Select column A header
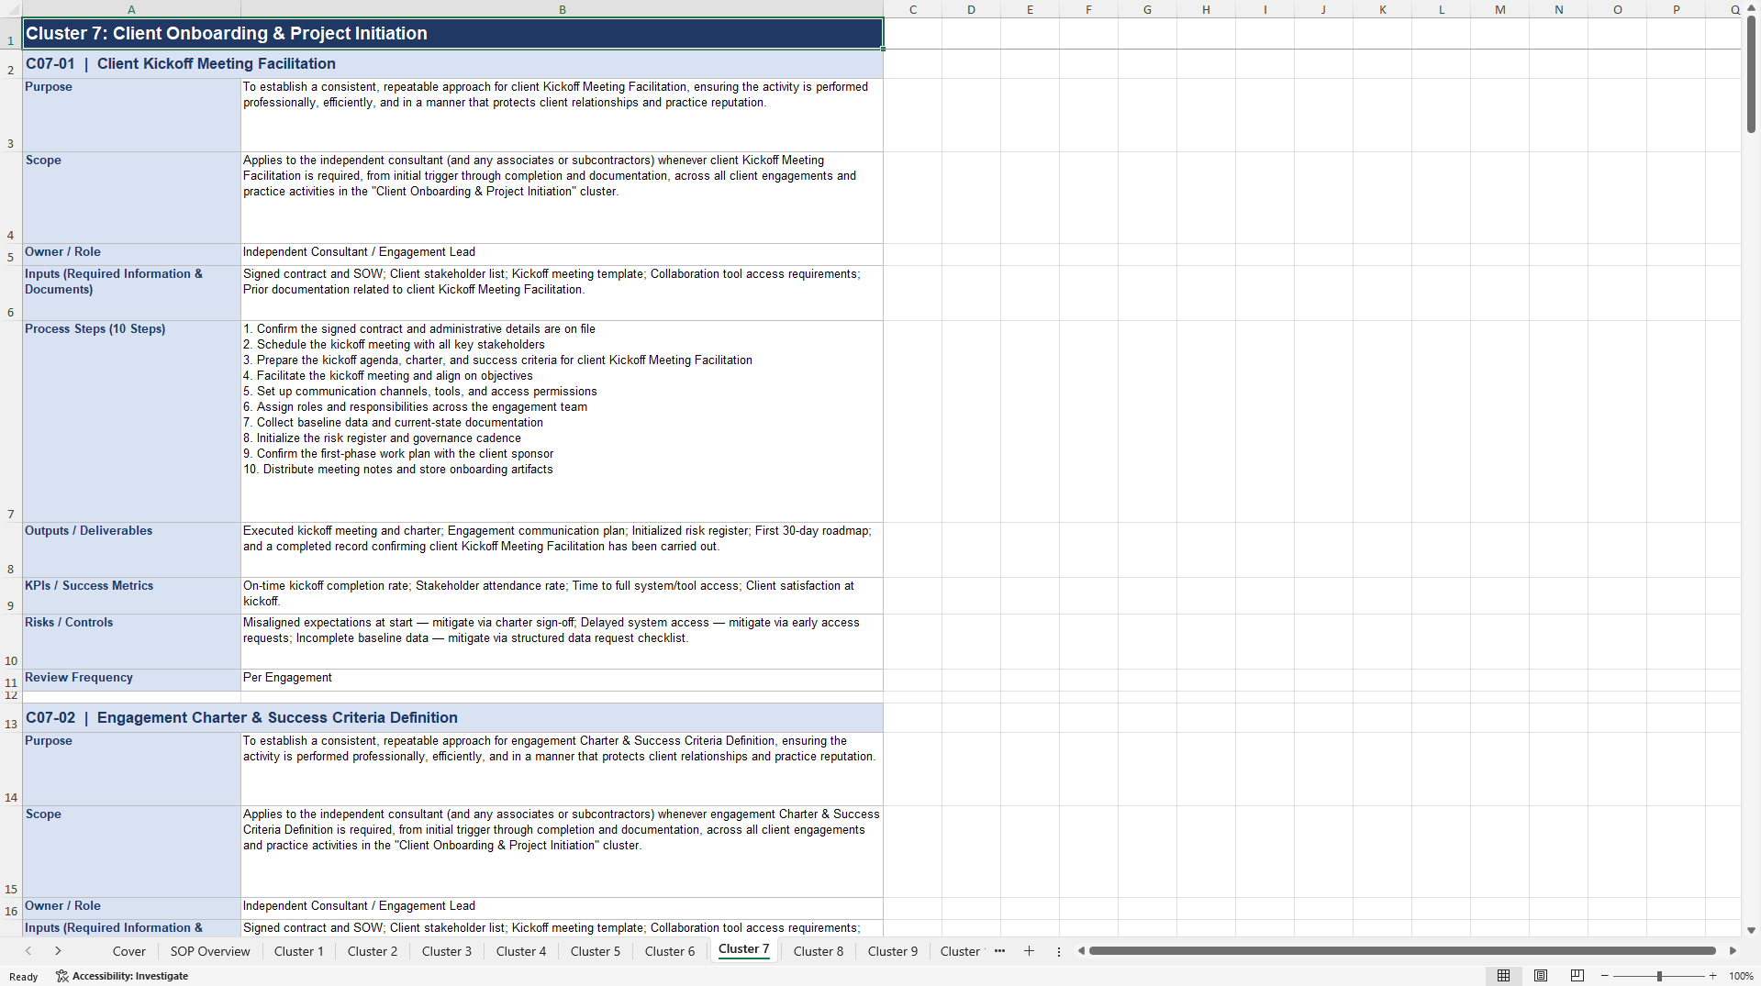This screenshot has width=1761, height=986. point(131,9)
